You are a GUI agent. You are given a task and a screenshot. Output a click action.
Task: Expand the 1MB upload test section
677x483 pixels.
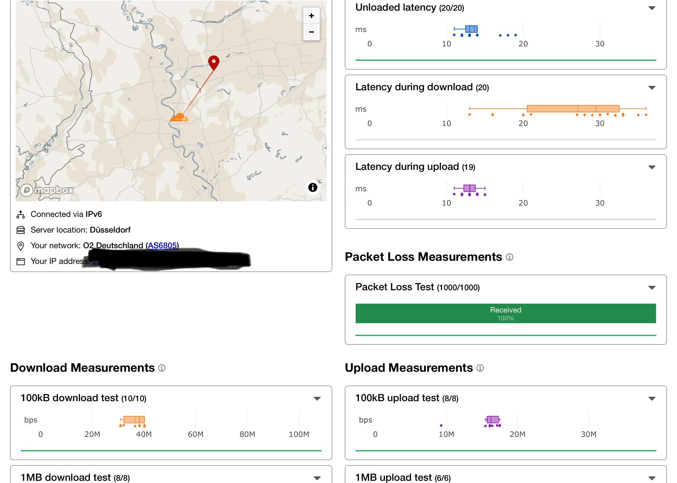[652, 478]
